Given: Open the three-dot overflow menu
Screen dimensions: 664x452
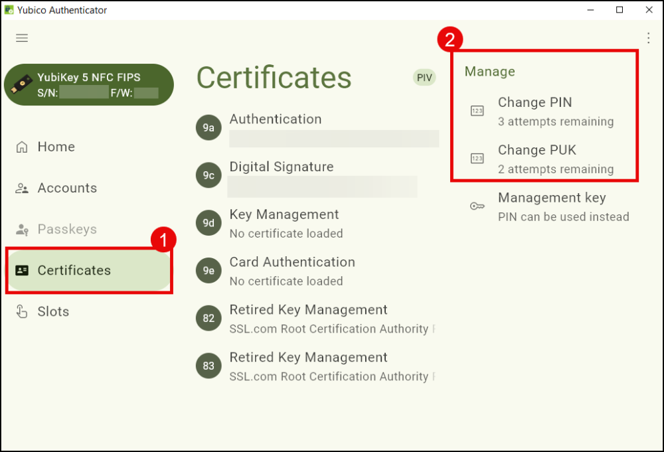Looking at the screenshot, I should pos(648,38).
